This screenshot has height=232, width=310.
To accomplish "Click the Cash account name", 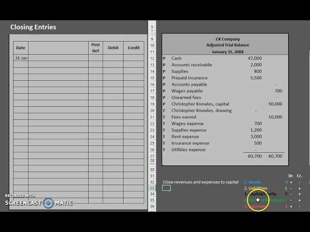I will click(176, 58).
